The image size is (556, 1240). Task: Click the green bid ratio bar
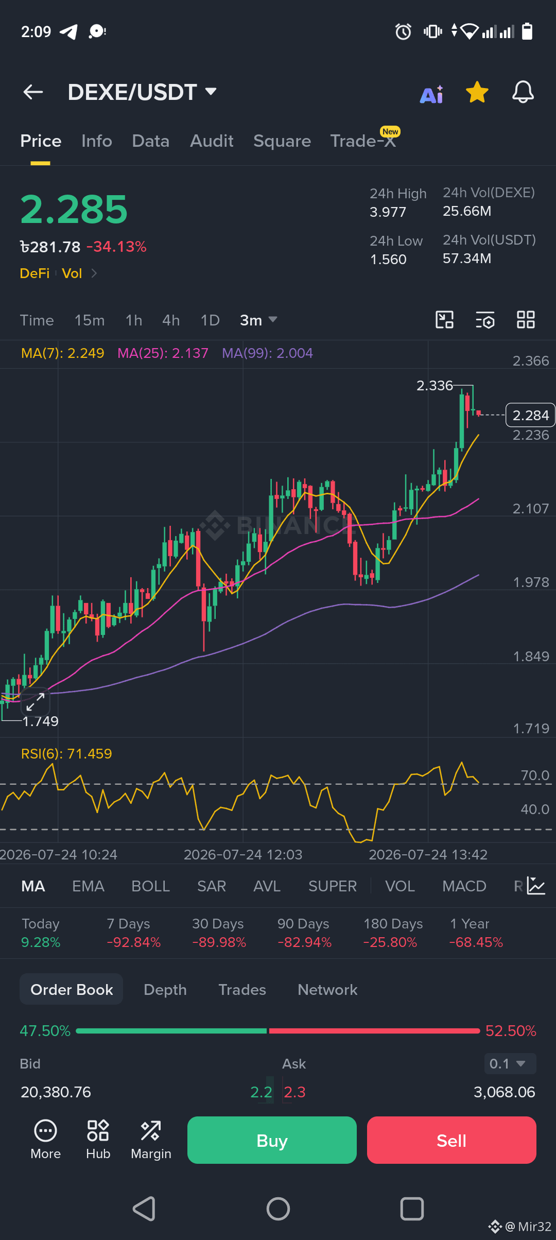tap(171, 1031)
